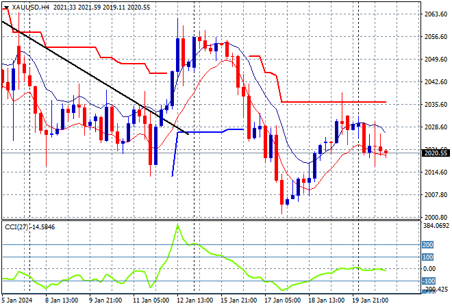
Task: Select the XAUUSD,H4 chart title text
Action: pos(31,8)
